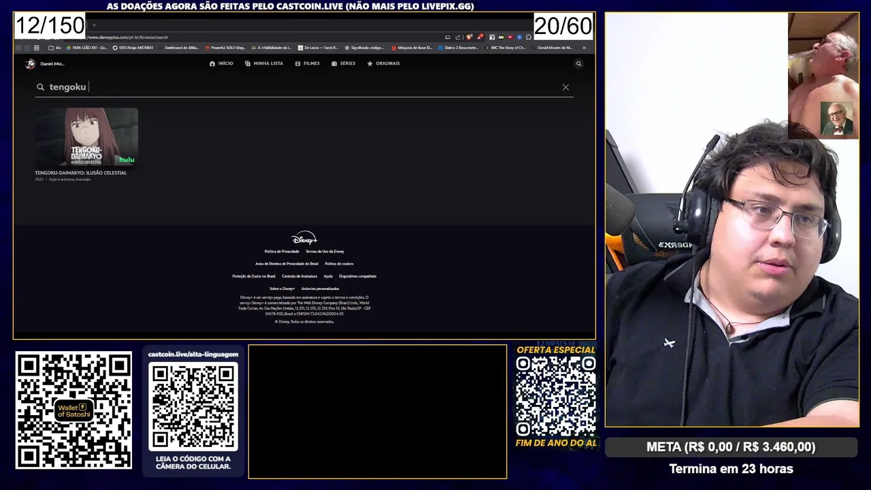Open BBC The Story of Ch bookmark

(506, 48)
